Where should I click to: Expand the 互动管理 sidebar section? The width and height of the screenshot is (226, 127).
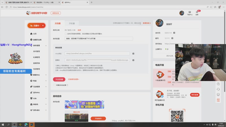point(46,87)
